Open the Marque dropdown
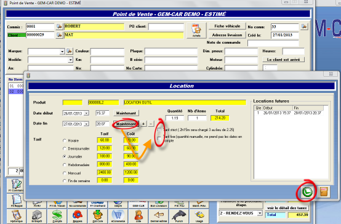 click(62, 52)
